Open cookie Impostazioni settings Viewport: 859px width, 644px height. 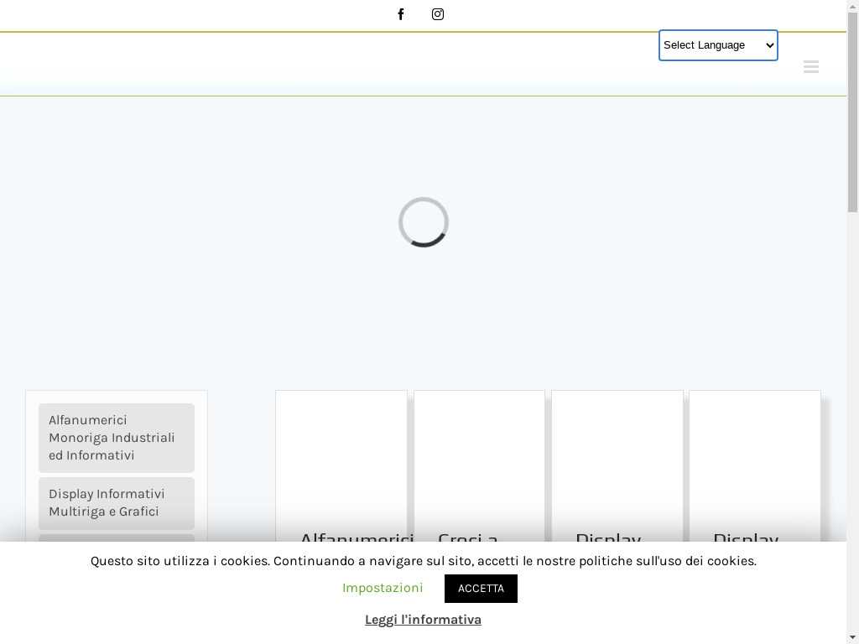click(383, 588)
